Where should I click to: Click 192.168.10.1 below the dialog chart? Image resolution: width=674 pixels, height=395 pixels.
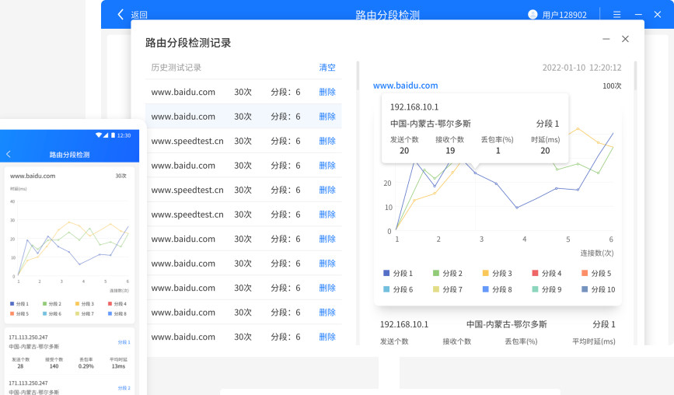(404, 324)
